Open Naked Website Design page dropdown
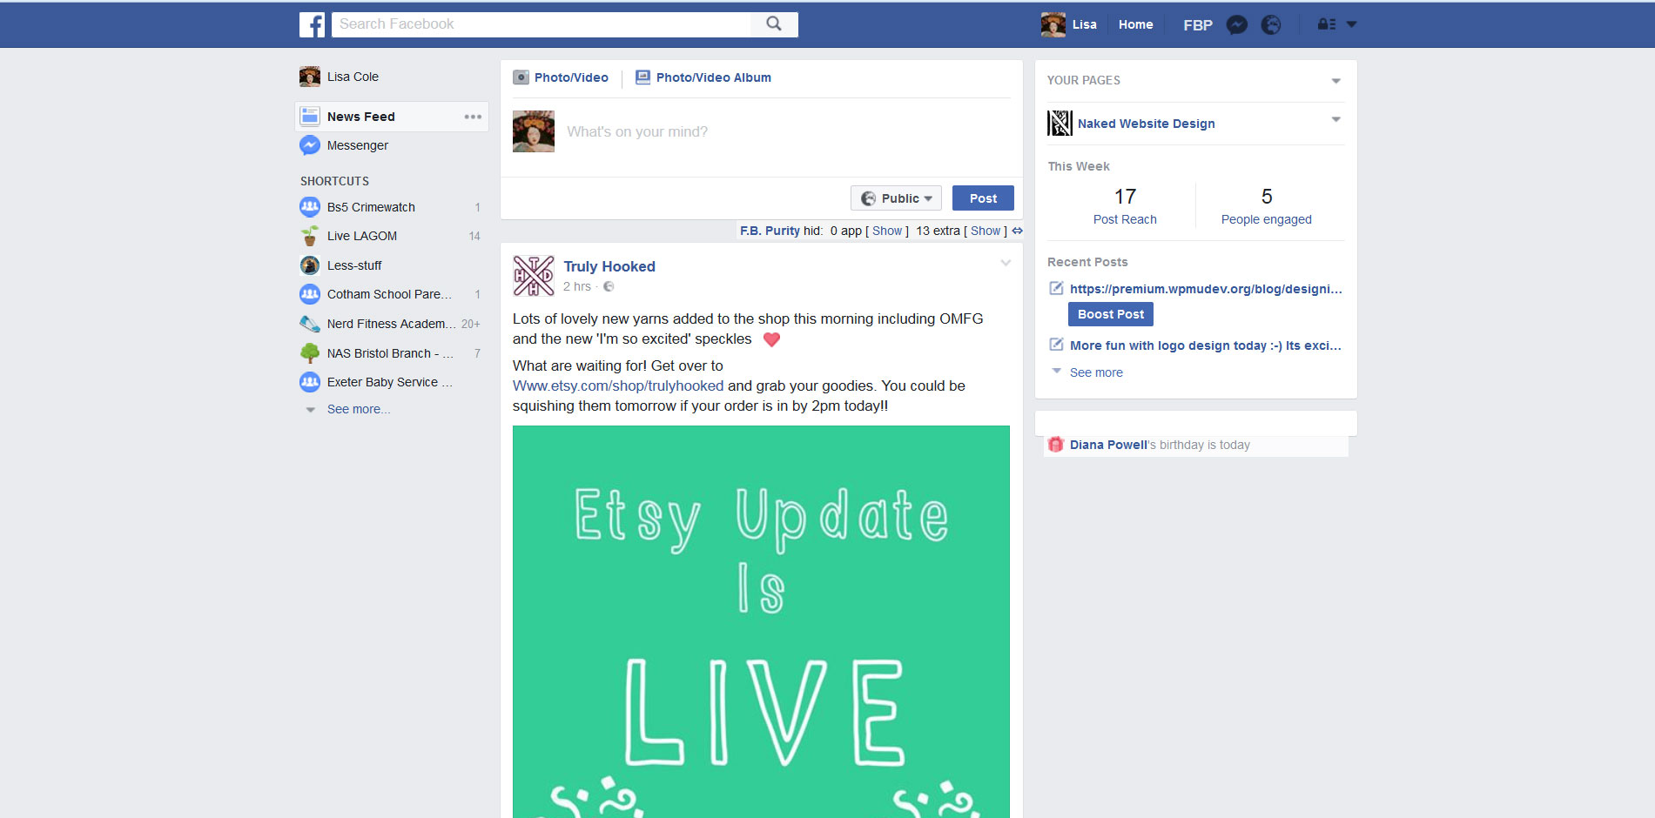Viewport: 1655px width, 818px height. pos(1335,119)
